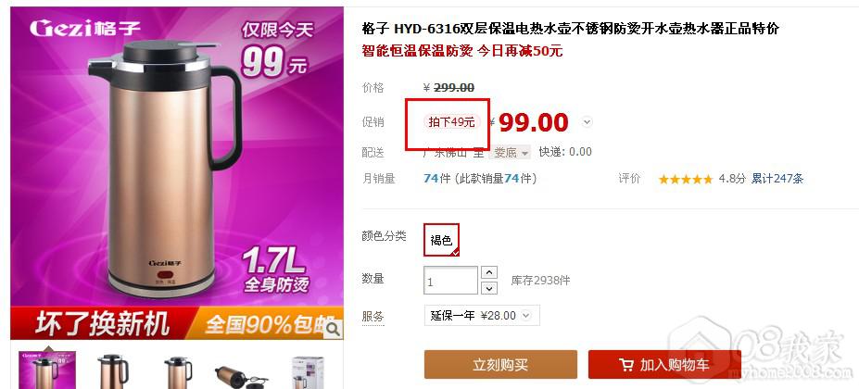Select the packaging box thumbnail
This screenshot has width=859, height=389.
point(308,372)
